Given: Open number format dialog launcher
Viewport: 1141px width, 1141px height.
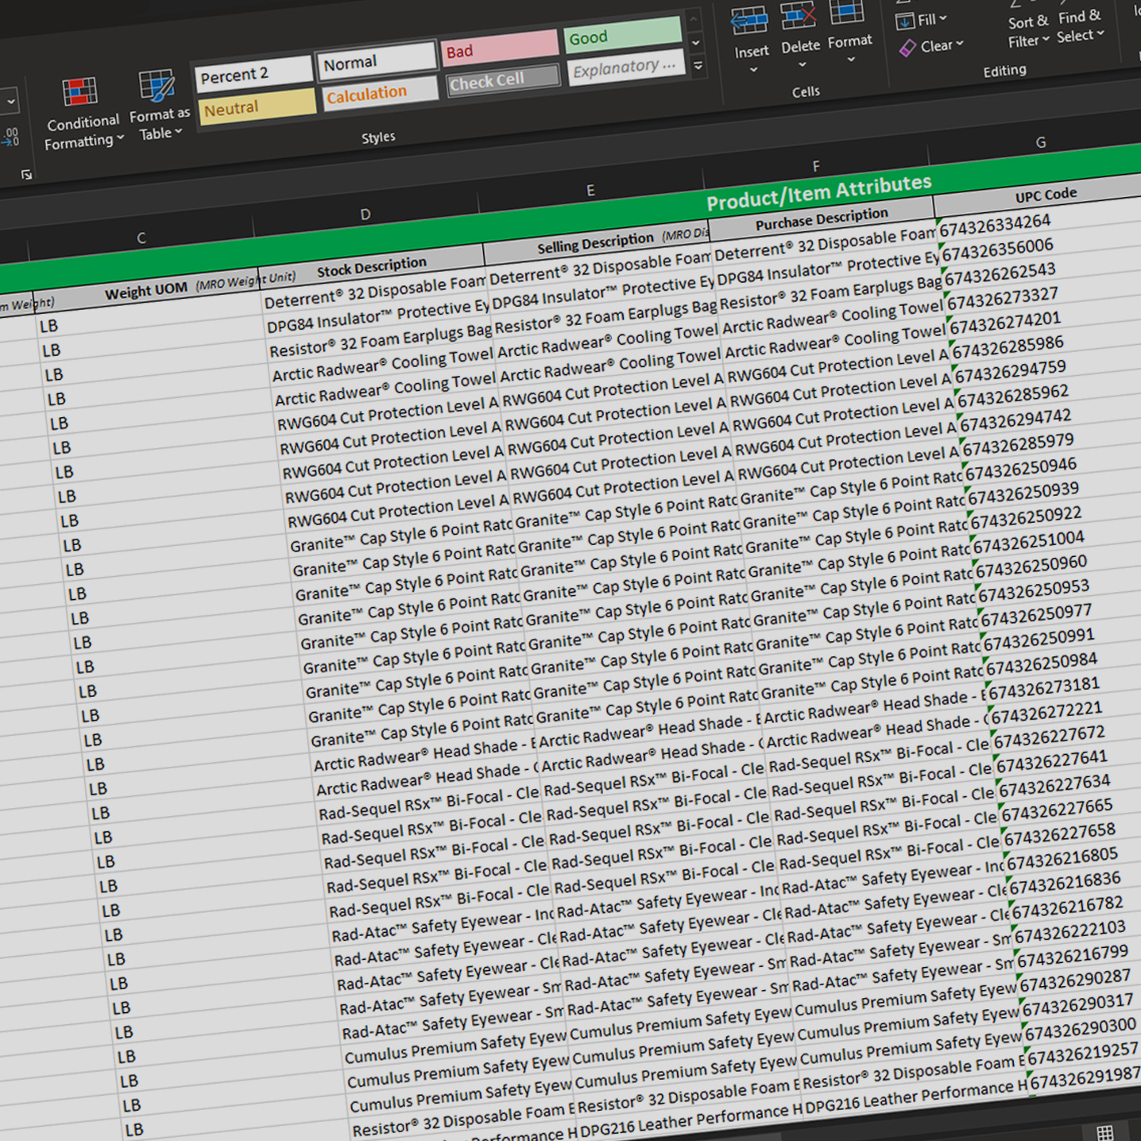Looking at the screenshot, I should [26, 174].
